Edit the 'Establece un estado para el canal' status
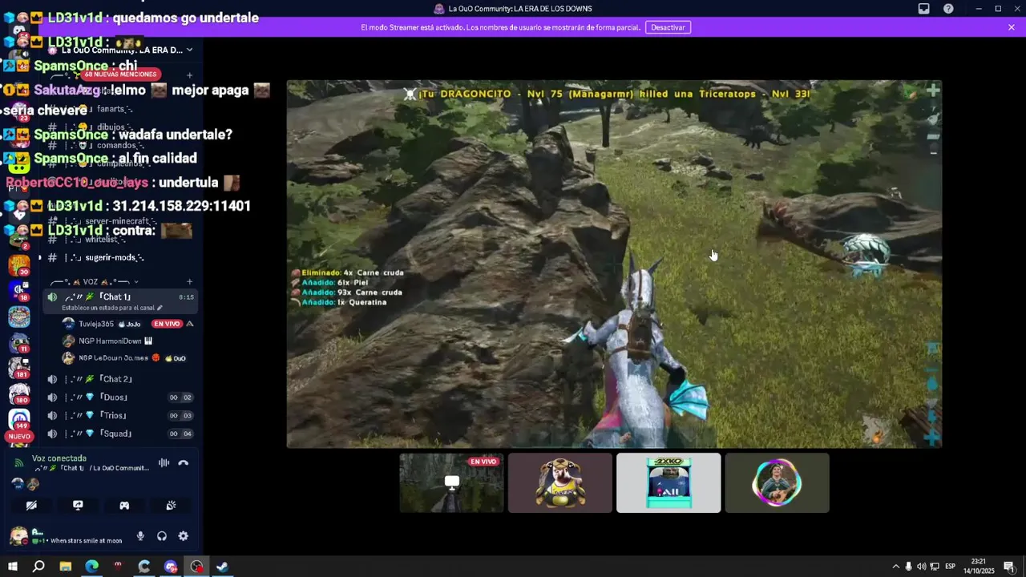 pos(112,308)
